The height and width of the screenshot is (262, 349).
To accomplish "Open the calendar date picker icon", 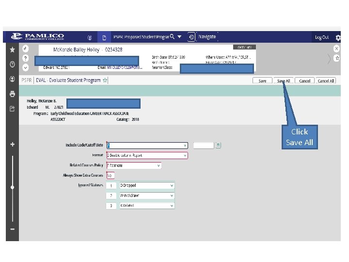I will click(x=218, y=145).
